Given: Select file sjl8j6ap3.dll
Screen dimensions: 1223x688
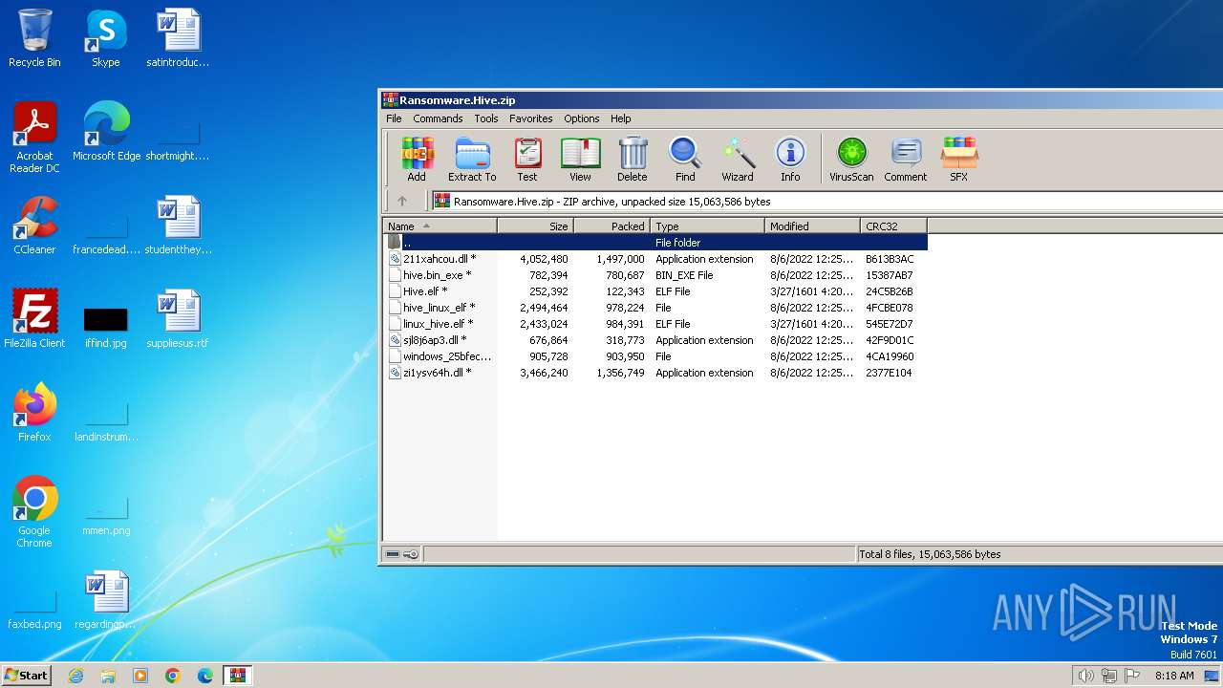Looking at the screenshot, I should click(x=655, y=340).
